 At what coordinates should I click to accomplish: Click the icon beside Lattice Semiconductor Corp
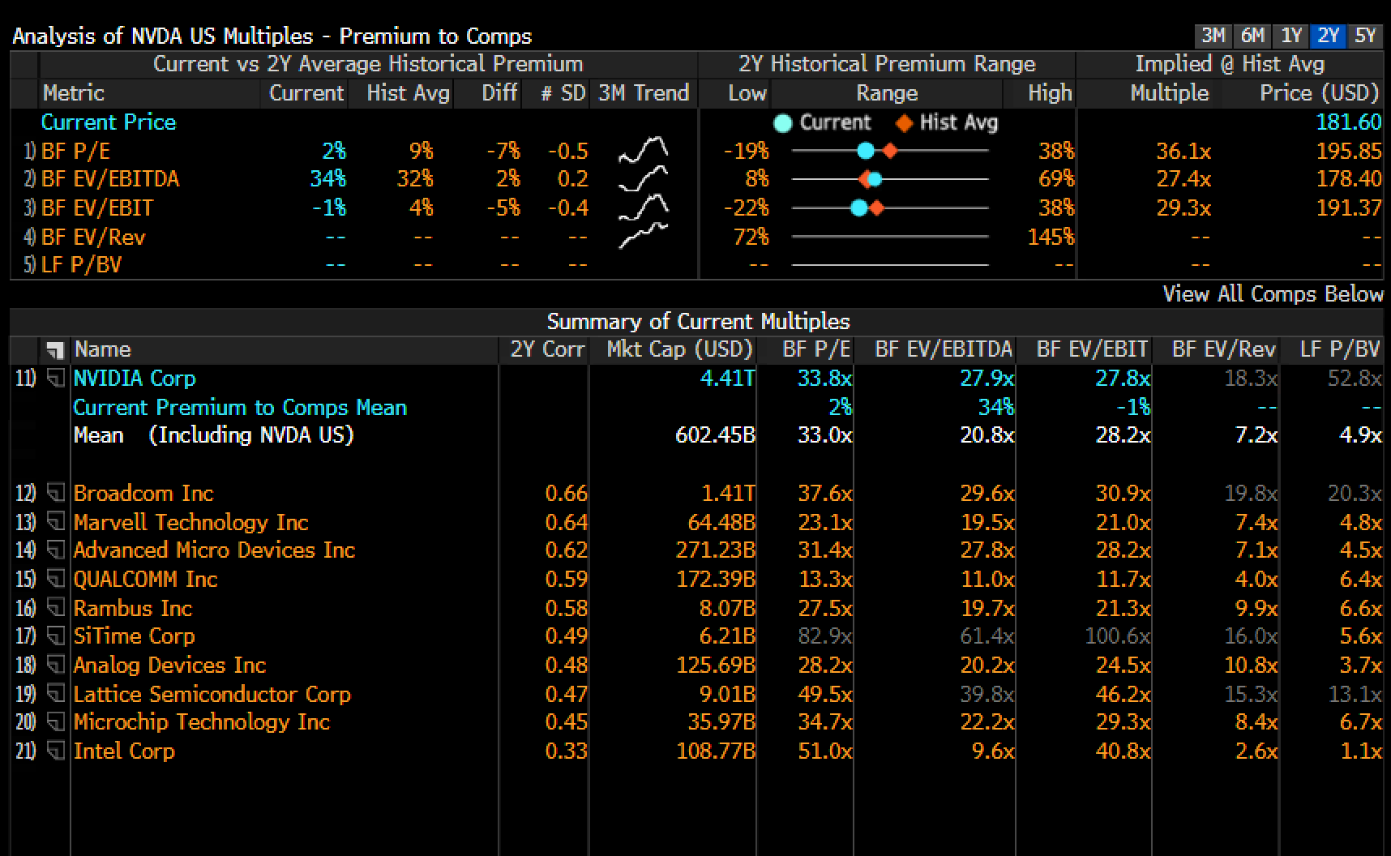(x=55, y=694)
